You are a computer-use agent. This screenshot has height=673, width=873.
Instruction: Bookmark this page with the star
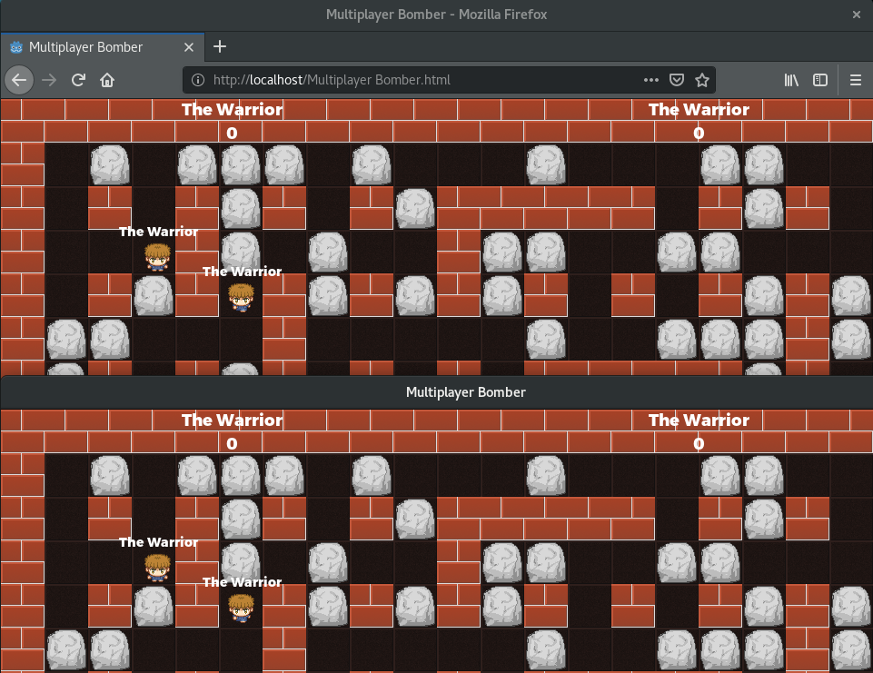click(x=702, y=80)
